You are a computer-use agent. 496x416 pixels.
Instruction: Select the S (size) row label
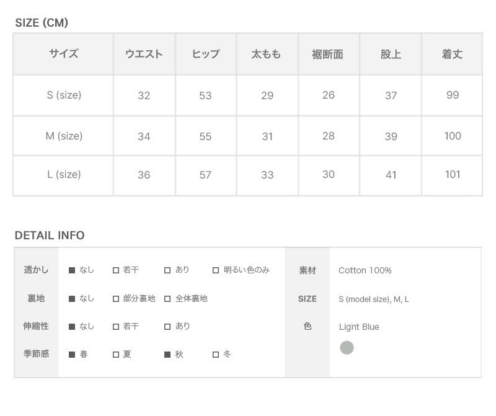click(x=64, y=95)
